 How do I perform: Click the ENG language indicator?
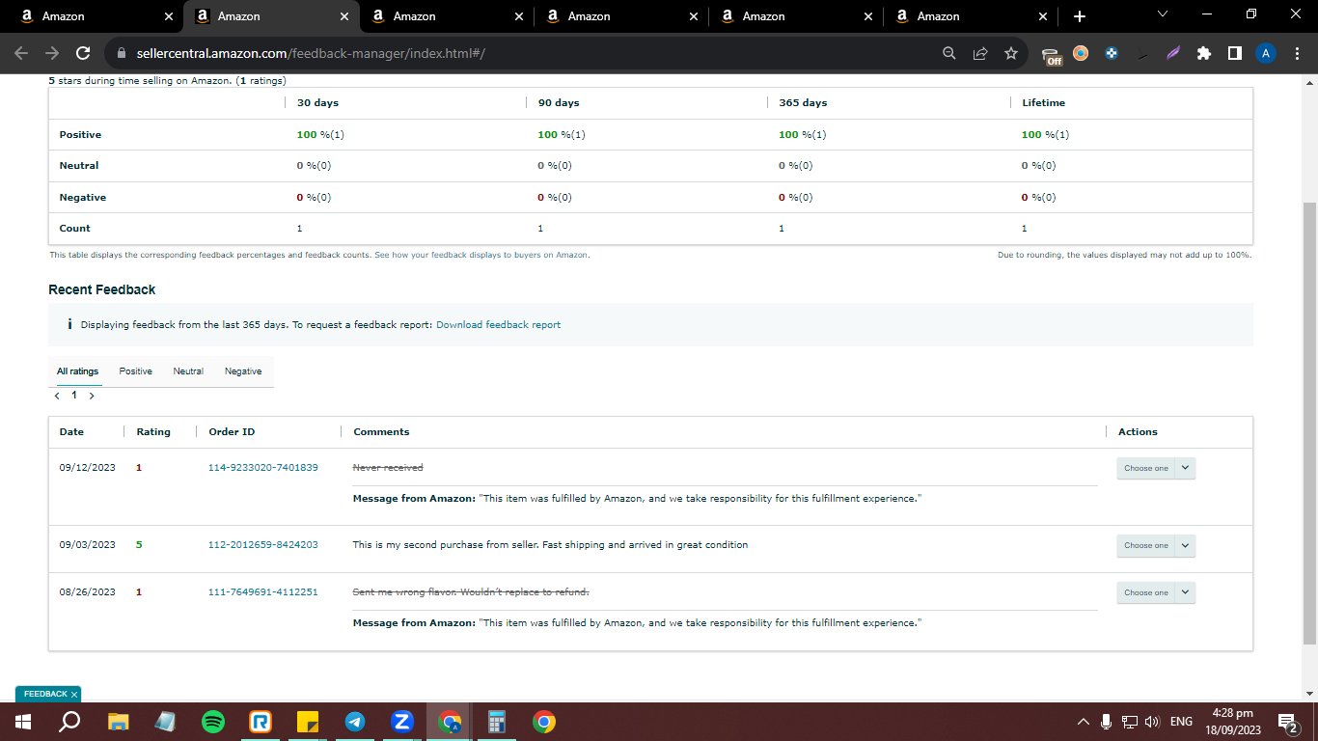coord(1181,721)
